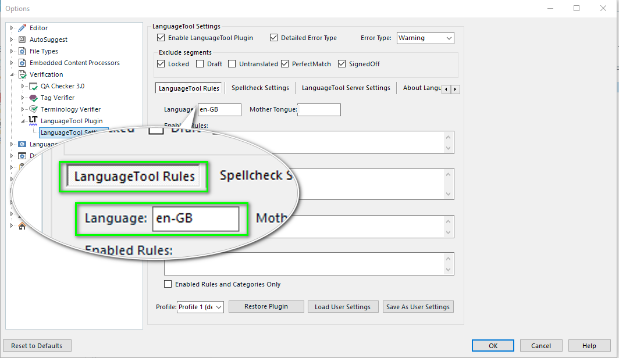Uncheck the PerfectMatch checkbox
619x358 pixels.
pos(284,64)
